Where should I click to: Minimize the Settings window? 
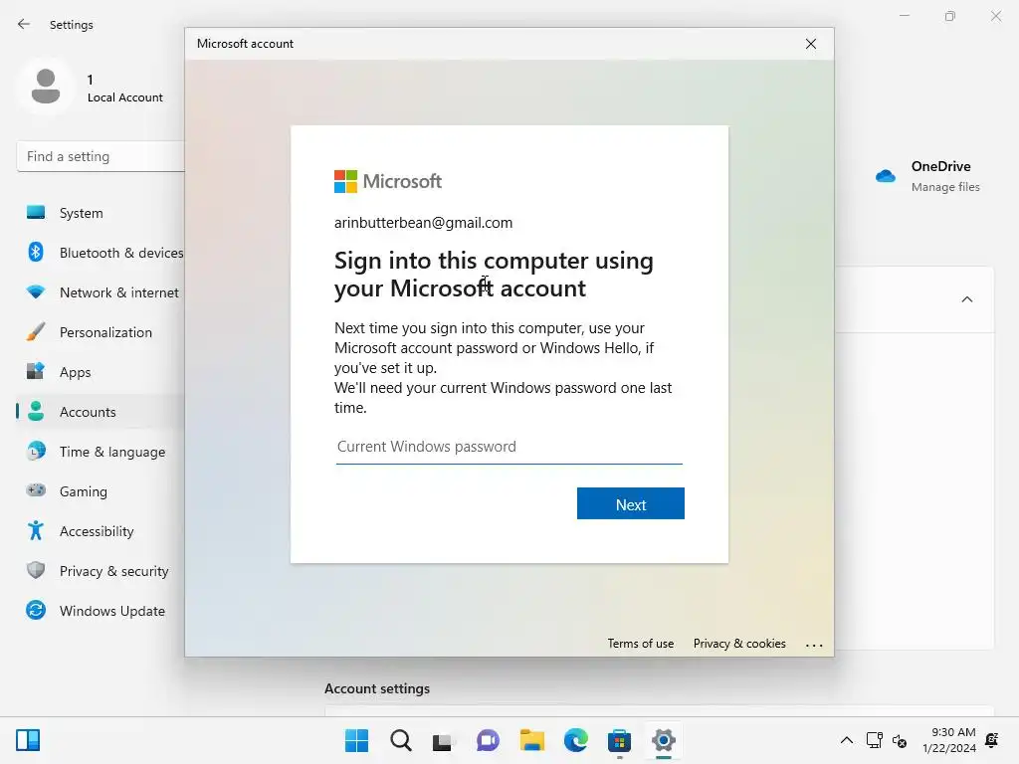point(904,16)
